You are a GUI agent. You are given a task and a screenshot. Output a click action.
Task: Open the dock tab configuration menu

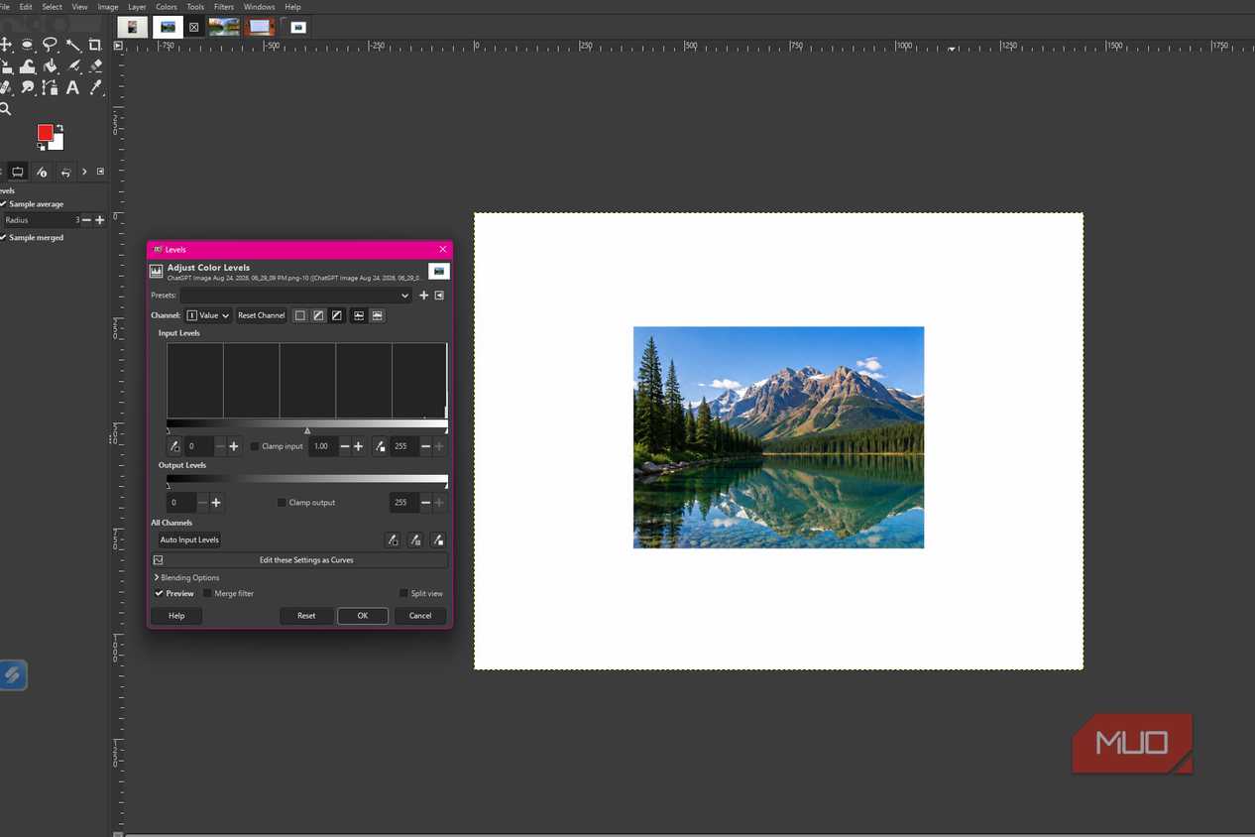100,172
